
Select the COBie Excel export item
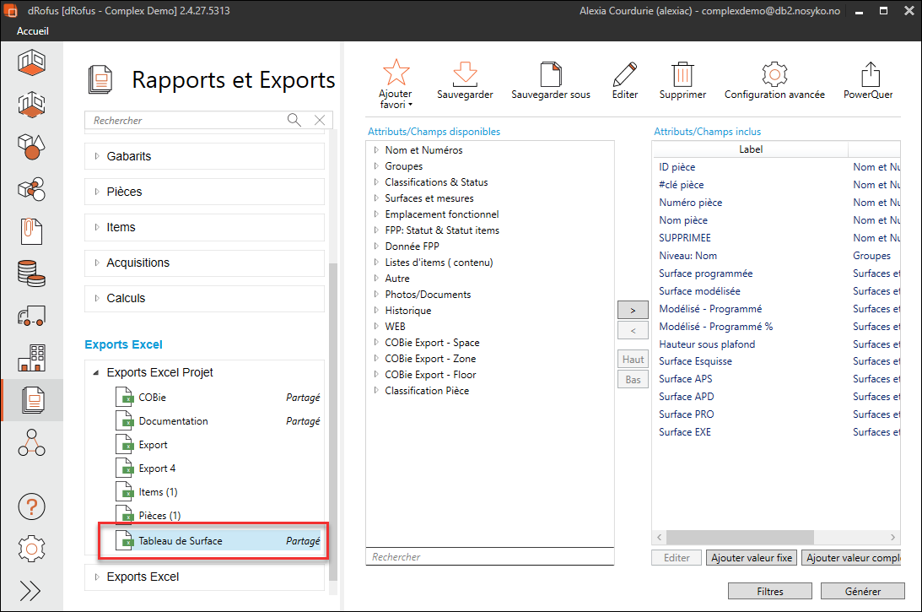coord(153,398)
